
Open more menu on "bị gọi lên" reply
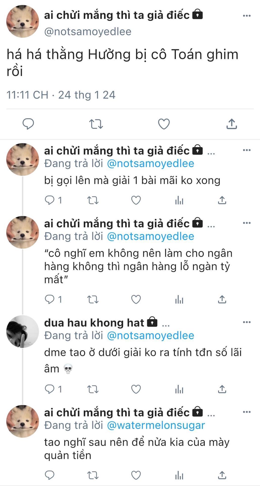click(x=247, y=150)
